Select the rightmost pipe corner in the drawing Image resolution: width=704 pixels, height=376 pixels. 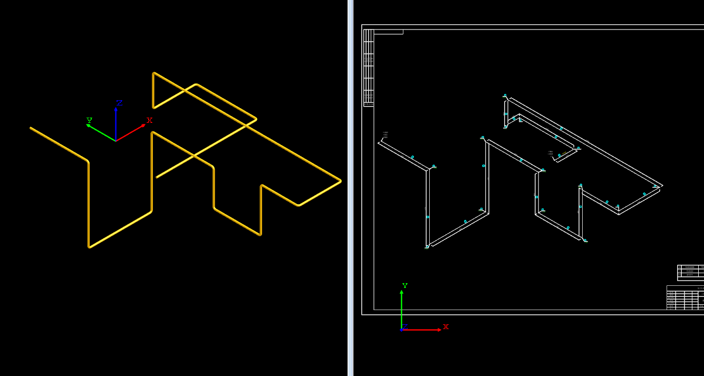click(661, 186)
